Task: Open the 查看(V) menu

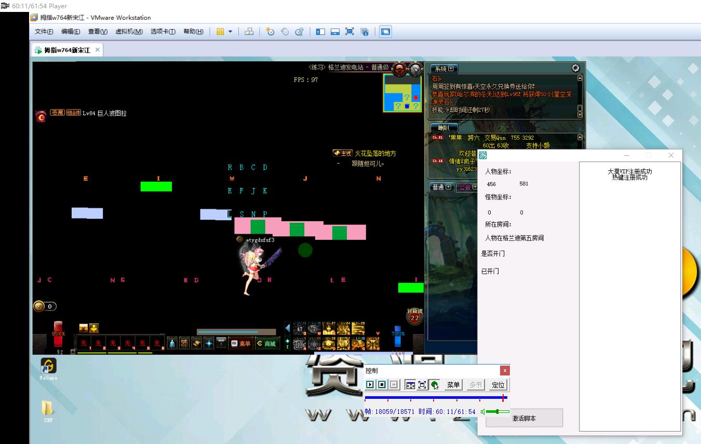Action: point(98,32)
